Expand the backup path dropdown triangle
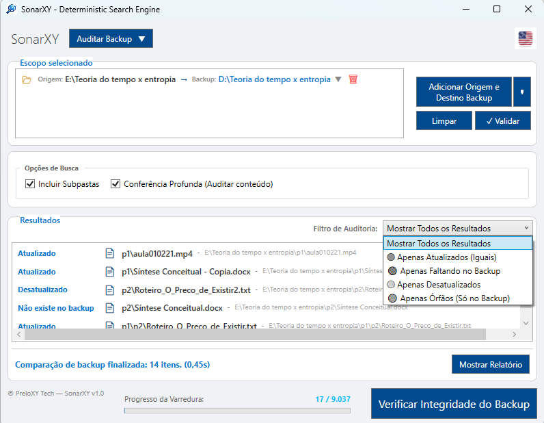The height and width of the screenshot is (423, 544). (338, 79)
